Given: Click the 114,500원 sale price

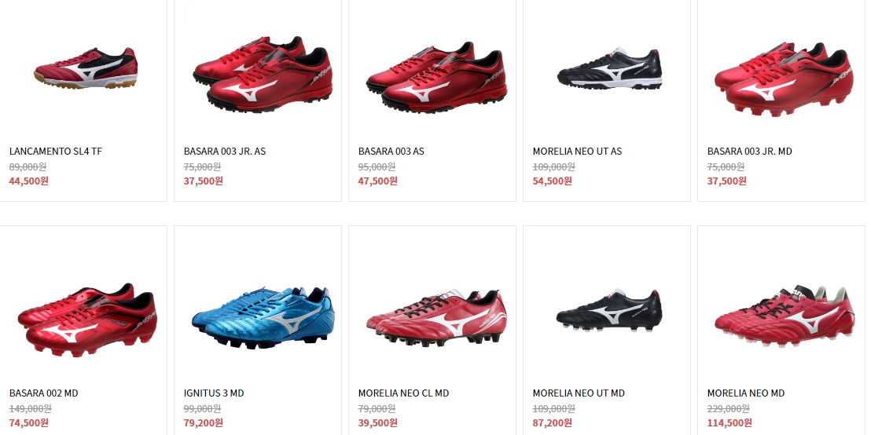Looking at the screenshot, I should tap(730, 422).
